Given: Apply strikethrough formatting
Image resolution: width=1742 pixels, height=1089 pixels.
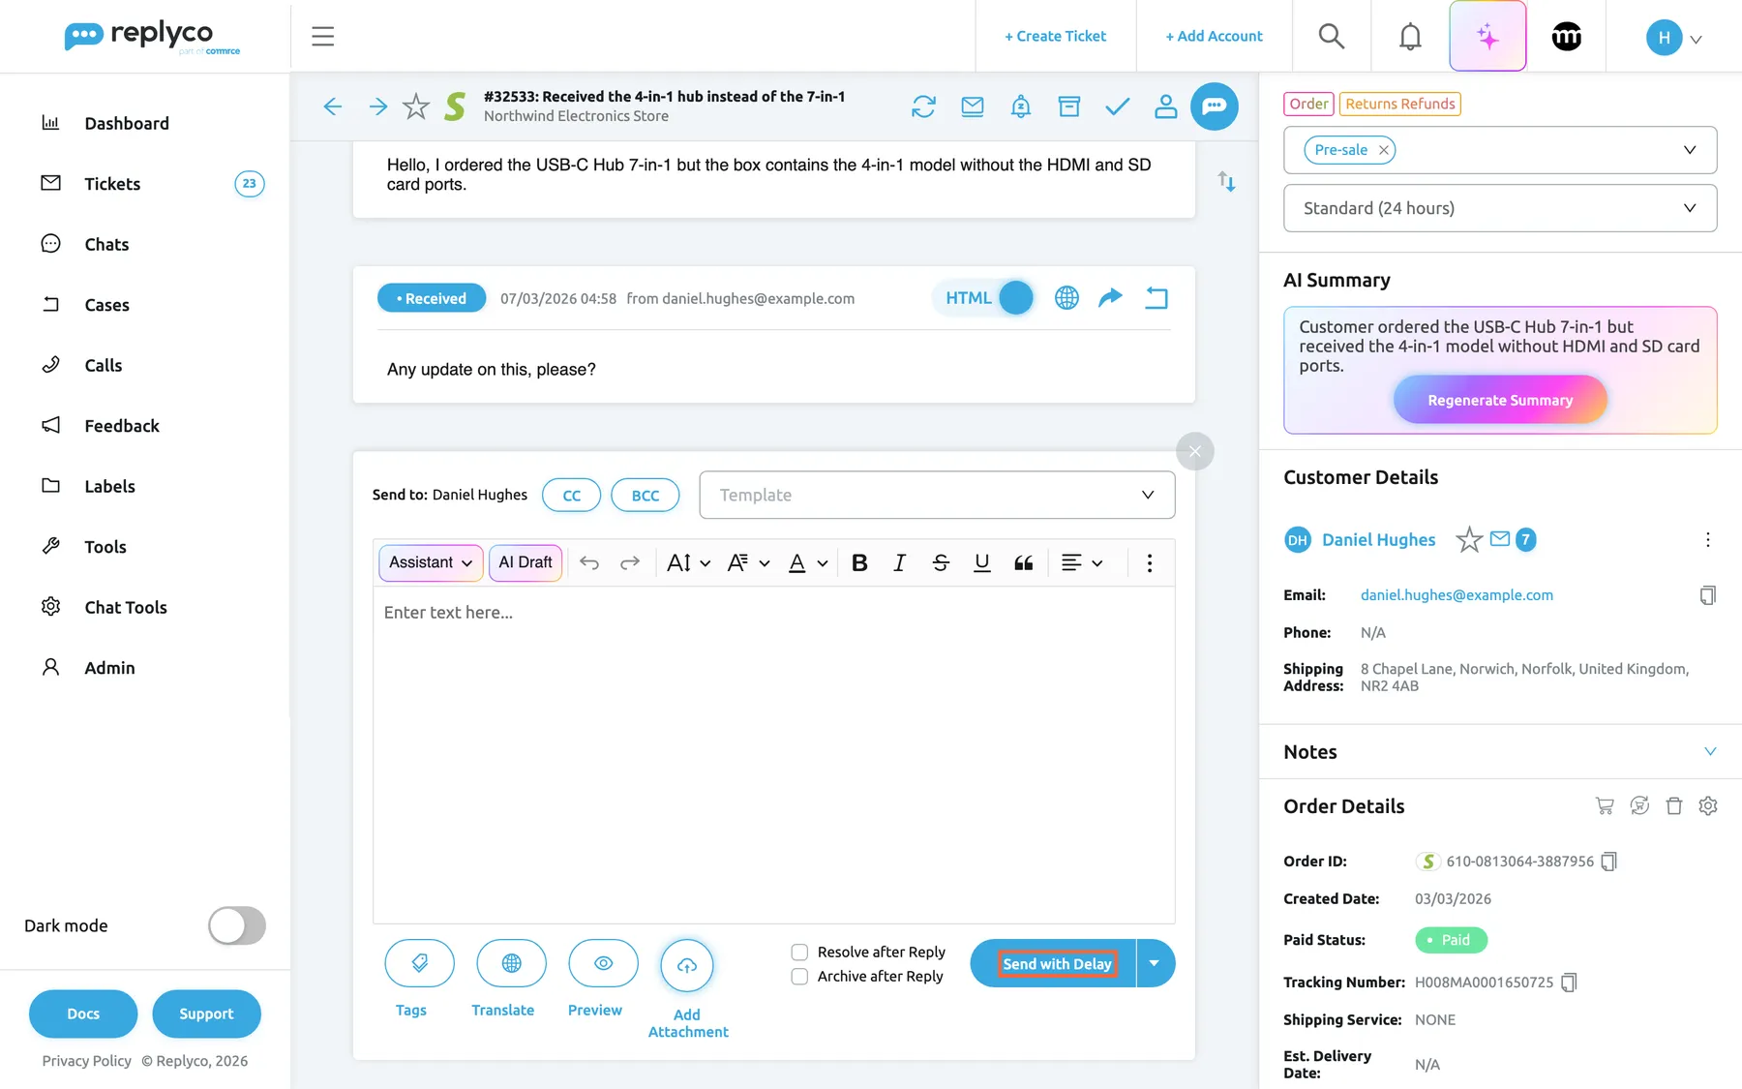Looking at the screenshot, I should (941, 563).
